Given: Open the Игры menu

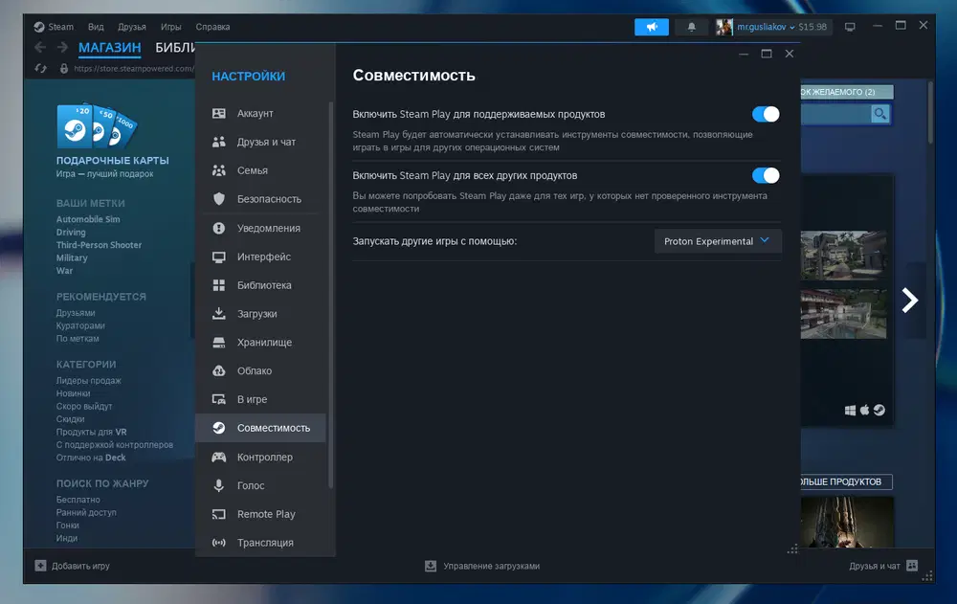Looking at the screenshot, I should [x=171, y=27].
